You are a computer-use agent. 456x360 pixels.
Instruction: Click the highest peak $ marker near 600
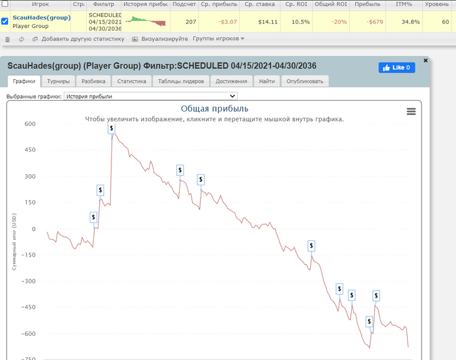coord(111,128)
